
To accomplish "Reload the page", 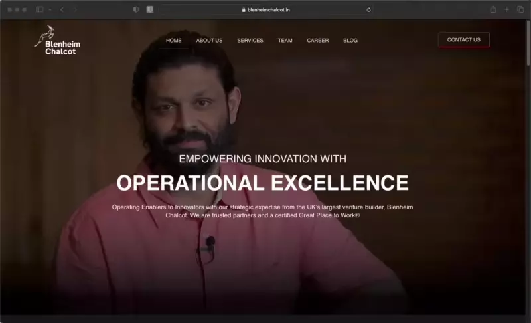I will (368, 9).
